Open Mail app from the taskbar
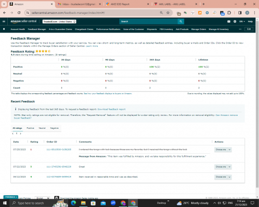259x207 pixels. (x=103, y=203)
